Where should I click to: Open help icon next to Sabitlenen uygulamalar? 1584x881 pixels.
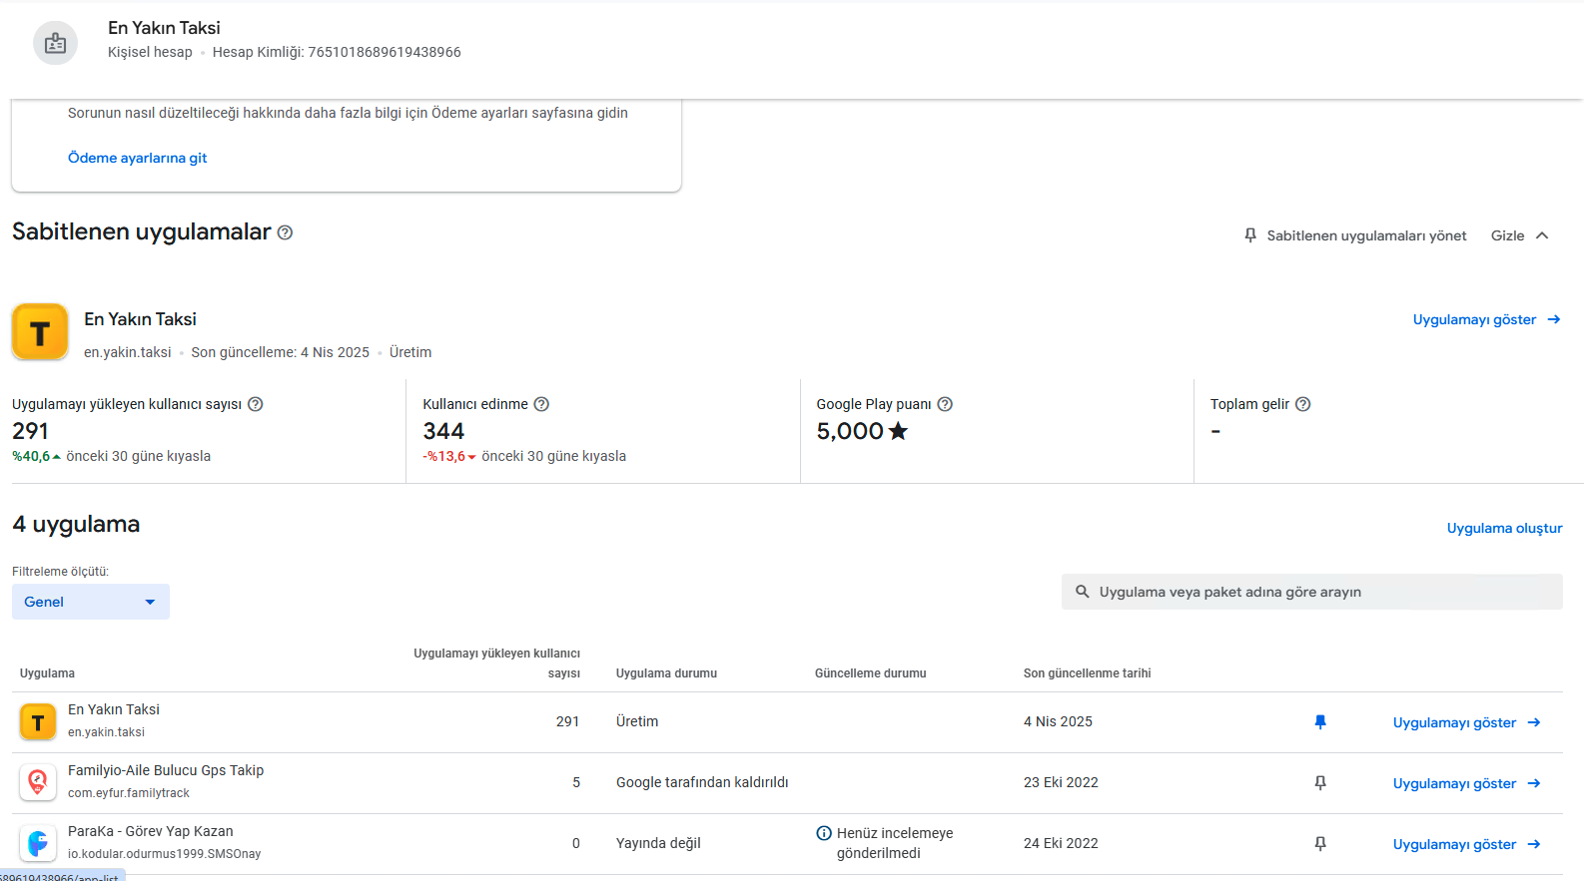click(285, 232)
